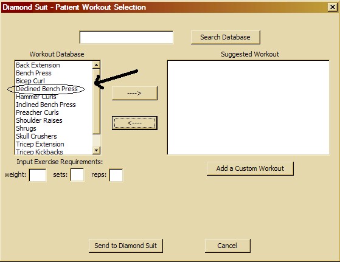The width and height of the screenshot is (340, 262).
Task: Select Tricep Kickbacks exercise
Action: tap(54, 151)
